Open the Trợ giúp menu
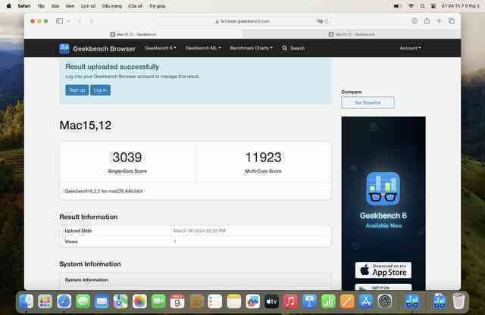This screenshot has width=485, height=315. point(157,6)
